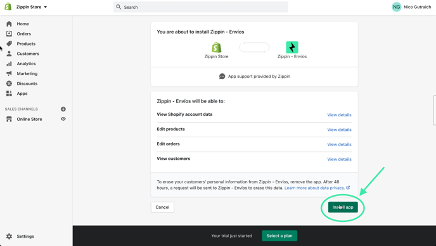This screenshot has width=436, height=246.
Task: View details for Edit orders
Action: point(339,144)
